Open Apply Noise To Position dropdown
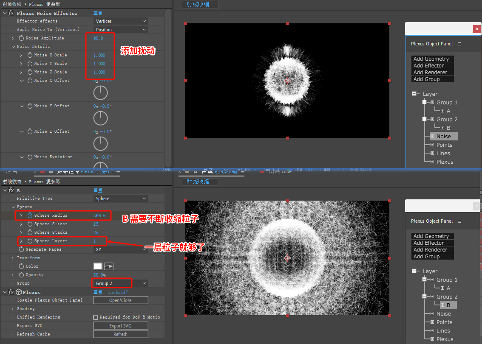The image size is (482, 344). (121, 30)
